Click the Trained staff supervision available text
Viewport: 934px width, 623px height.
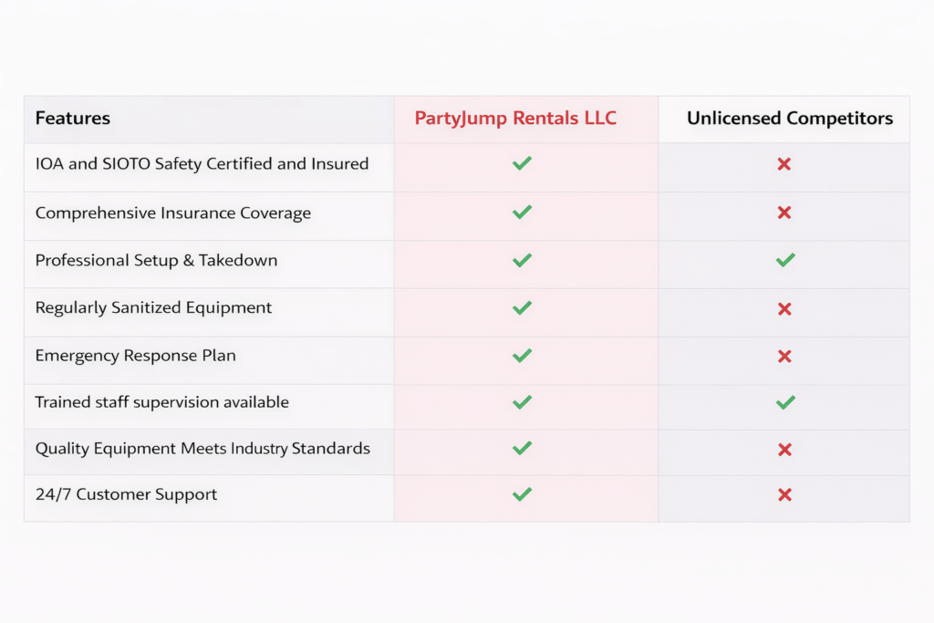(161, 402)
